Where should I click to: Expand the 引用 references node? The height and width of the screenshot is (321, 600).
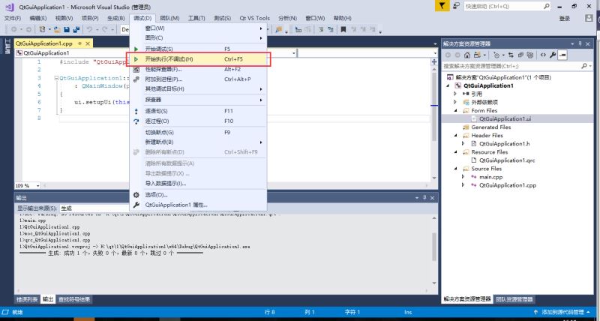[455, 94]
